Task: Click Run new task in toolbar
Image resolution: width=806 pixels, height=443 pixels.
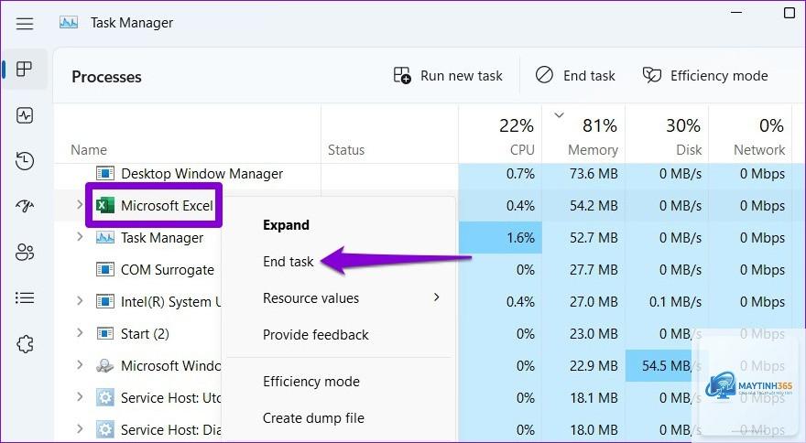Action: [x=448, y=76]
